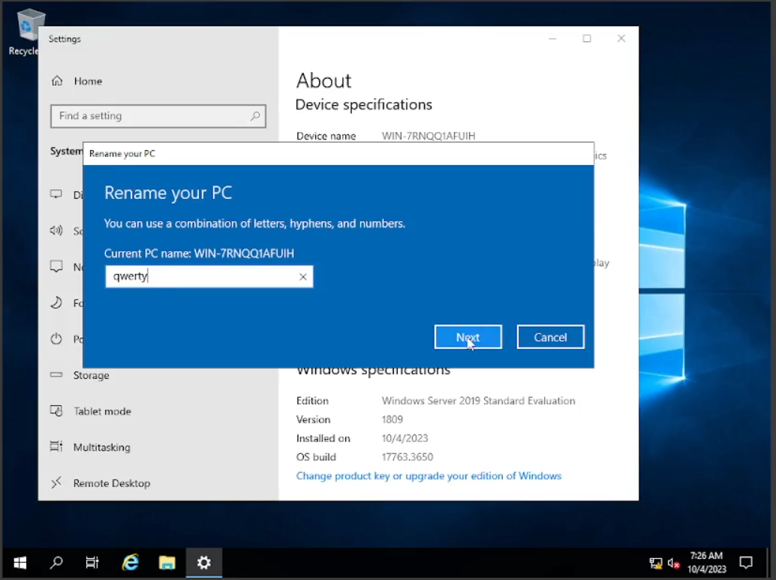Clear the PC name text field
Viewport: 776px width, 580px height.
(303, 277)
